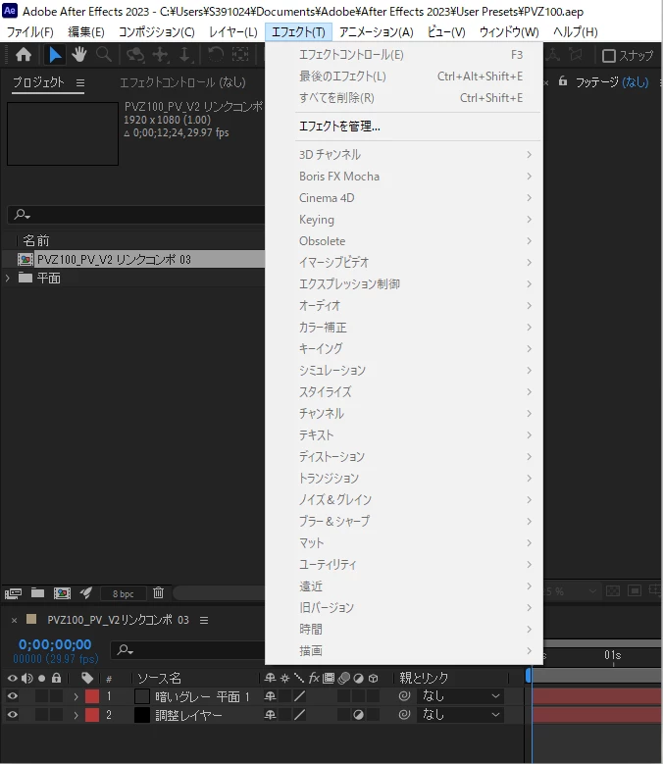This screenshot has width=663, height=764.
Task: Click the effects fx column header icon
Action: coord(314,678)
